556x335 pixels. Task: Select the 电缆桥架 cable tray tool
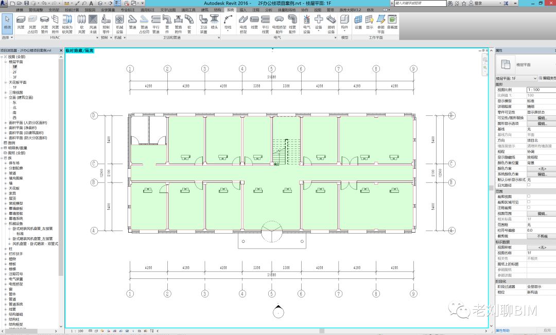[243, 24]
